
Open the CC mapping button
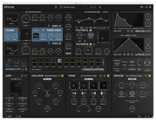(140, 117)
